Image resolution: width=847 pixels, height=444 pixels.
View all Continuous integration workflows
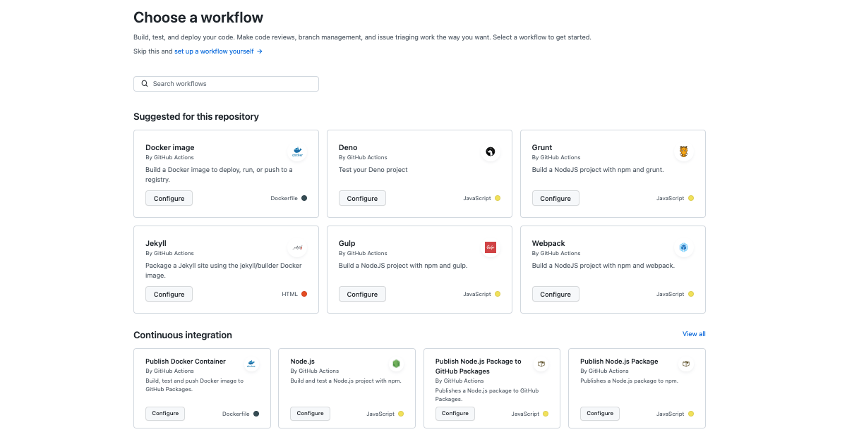(694, 333)
